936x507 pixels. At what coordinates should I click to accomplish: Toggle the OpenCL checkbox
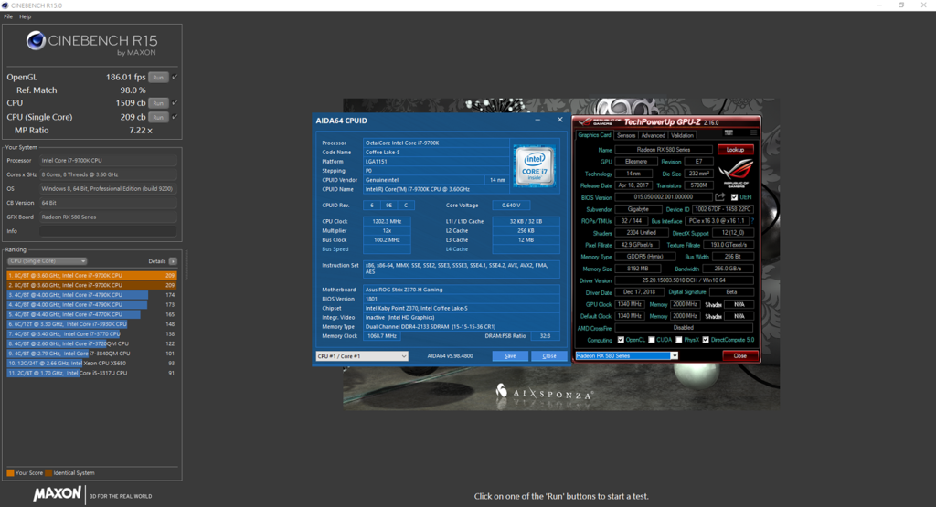click(x=621, y=340)
